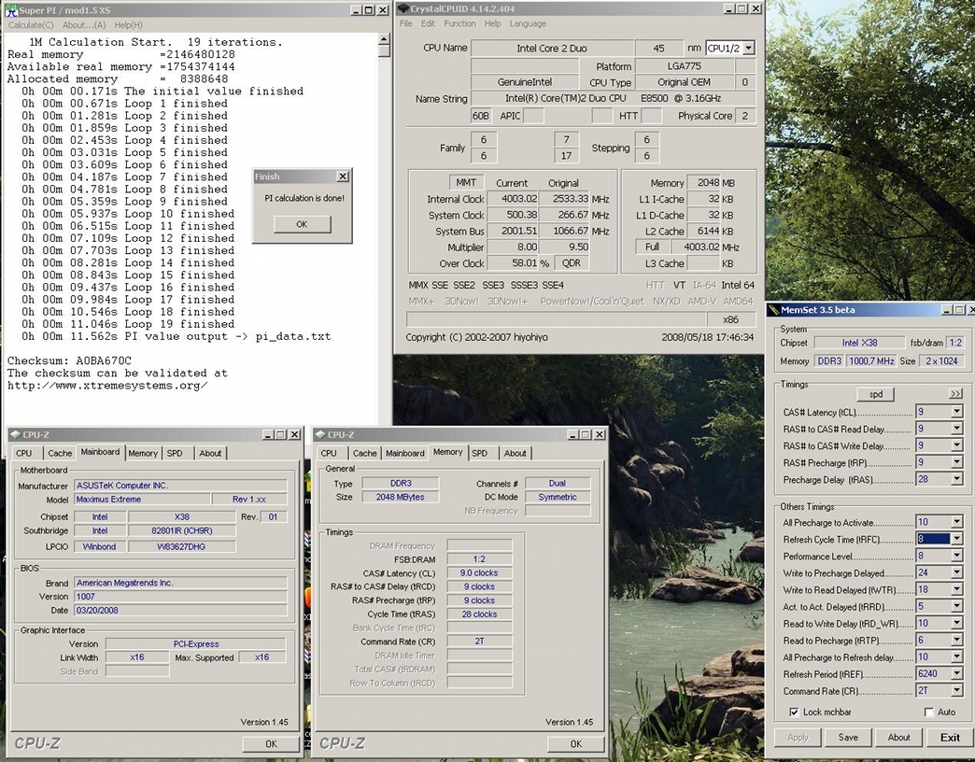Viewport: 975px width, 762px height.
Task: Expand the CAS# Latency (tCL) dropdown
Action: click(955, 412)
